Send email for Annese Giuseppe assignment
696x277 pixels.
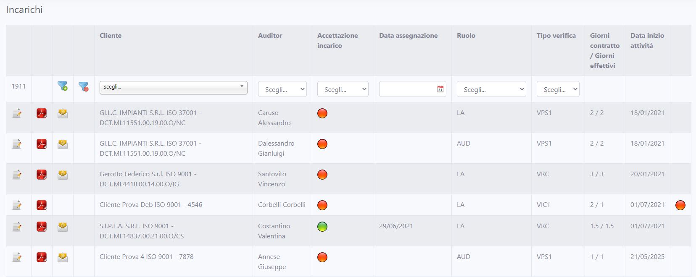[x=63, y=257]
